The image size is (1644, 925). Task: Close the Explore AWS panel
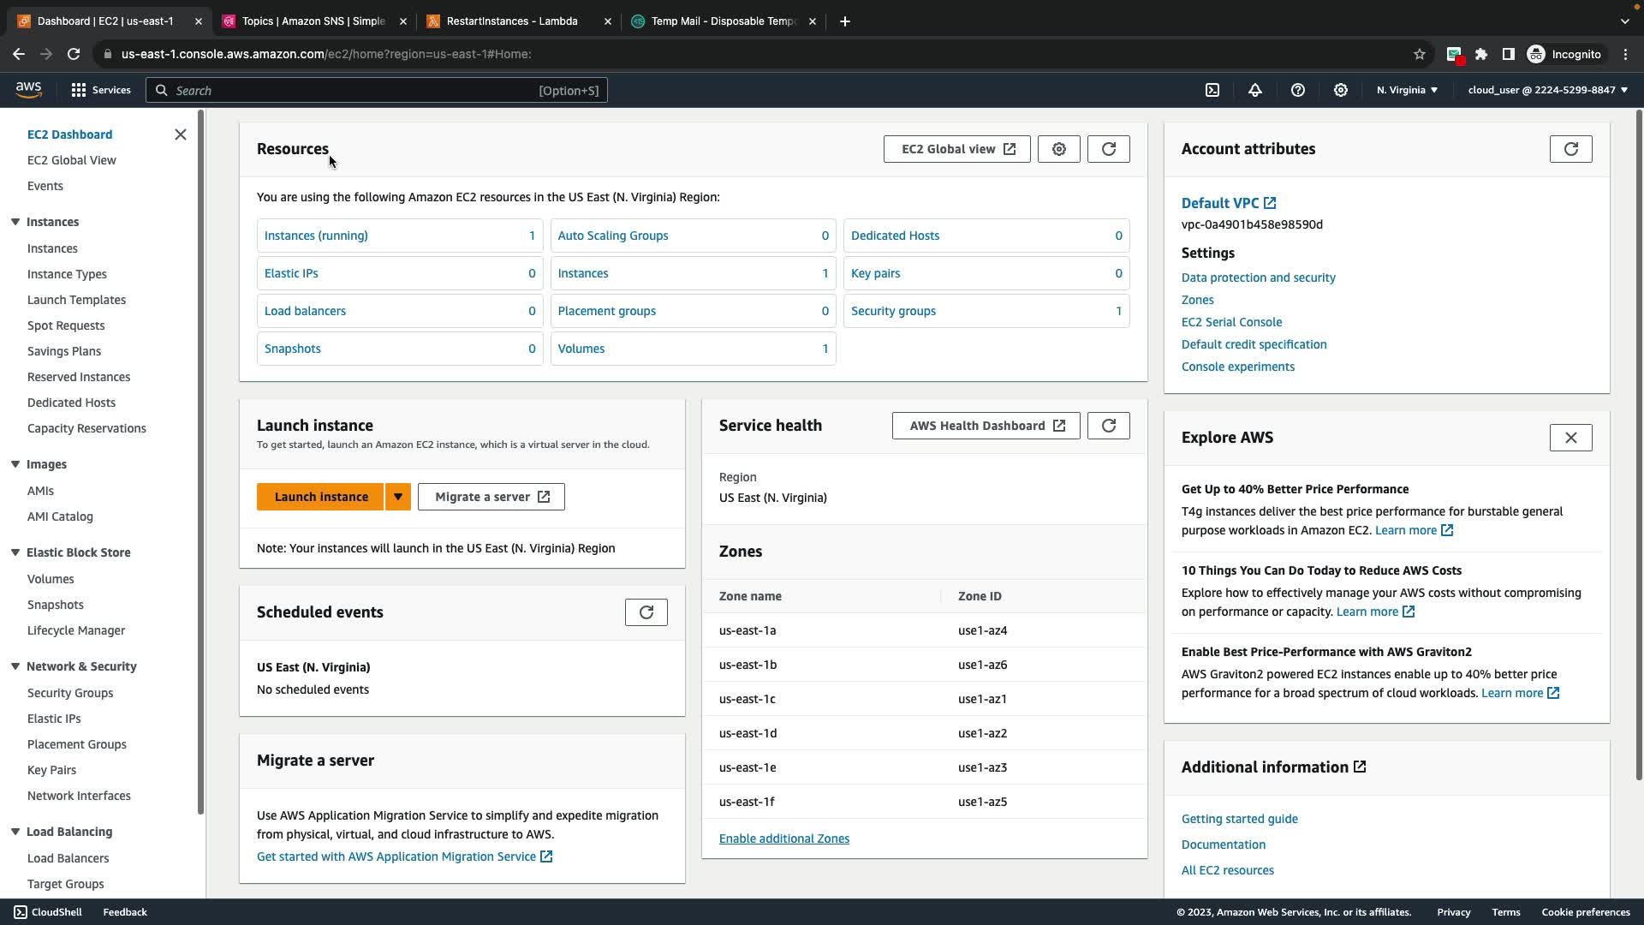coord(1571,438)
